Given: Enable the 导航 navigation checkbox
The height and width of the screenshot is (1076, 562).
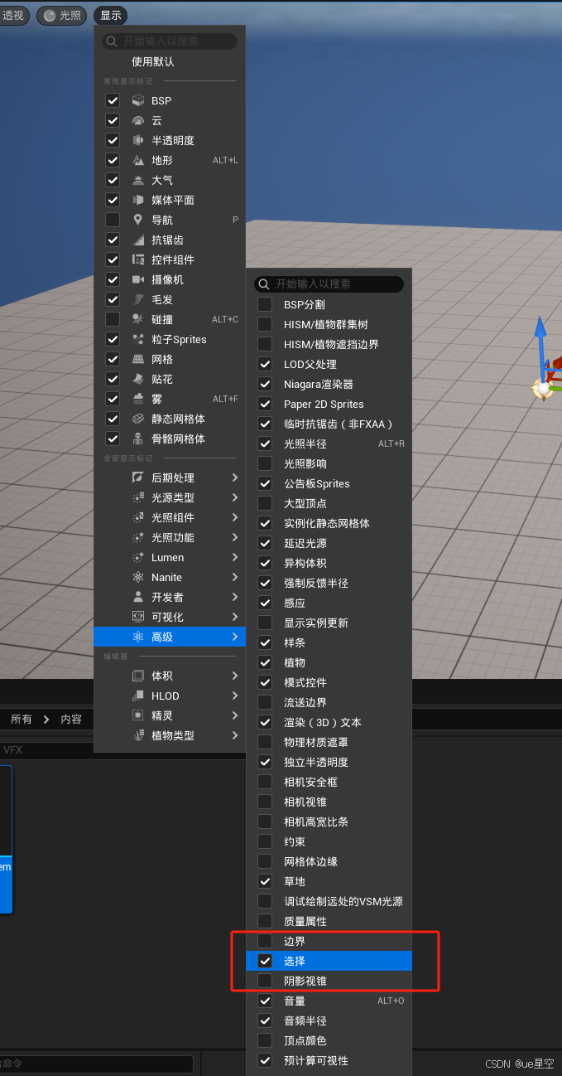Looking at the screenshot, I should pyautogui.click(x=113, y=220).
